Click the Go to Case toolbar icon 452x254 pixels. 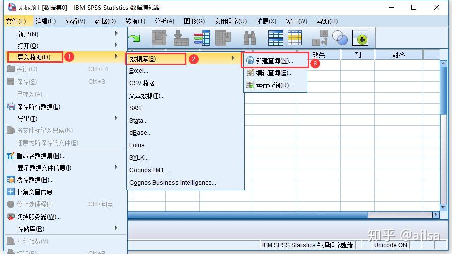(x=159, y=38)
